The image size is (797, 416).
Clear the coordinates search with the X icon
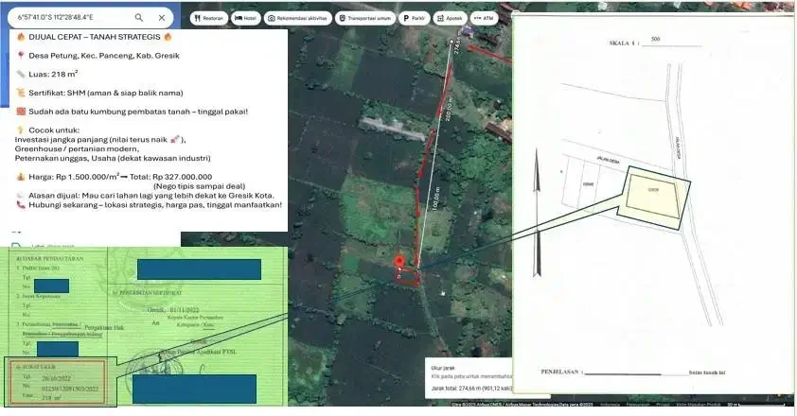click(x=162, y=17)
